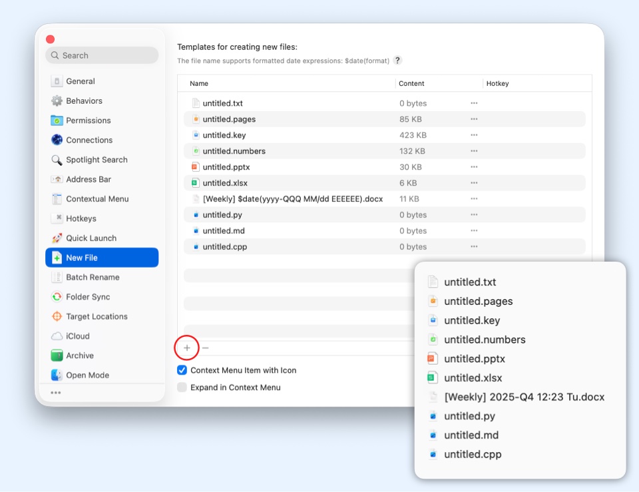
Task: Click inside the Search field
Action: coord(101,55)
